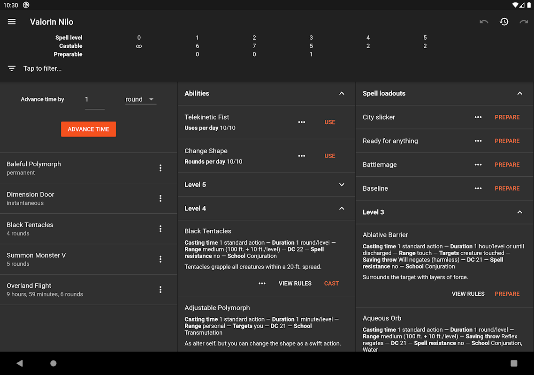Open Telekinetic Fist's more options
Screen dimensions: 534x375
coord(302,122)
